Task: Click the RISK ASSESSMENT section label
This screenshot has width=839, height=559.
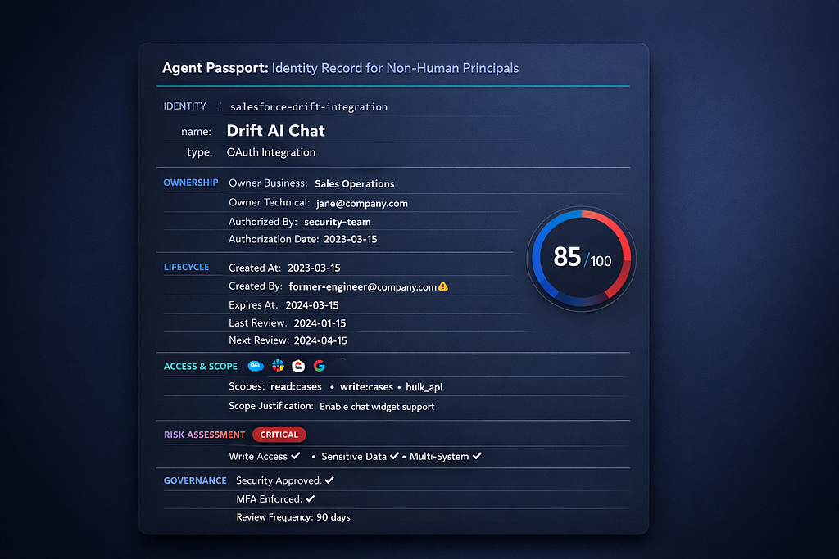Action: point(204,435)
